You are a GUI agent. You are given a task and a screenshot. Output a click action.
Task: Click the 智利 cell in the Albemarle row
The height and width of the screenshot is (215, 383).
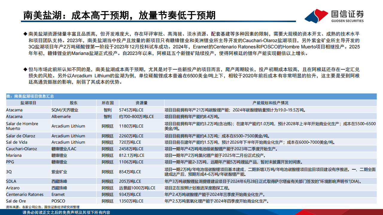[x=107, y=116]
